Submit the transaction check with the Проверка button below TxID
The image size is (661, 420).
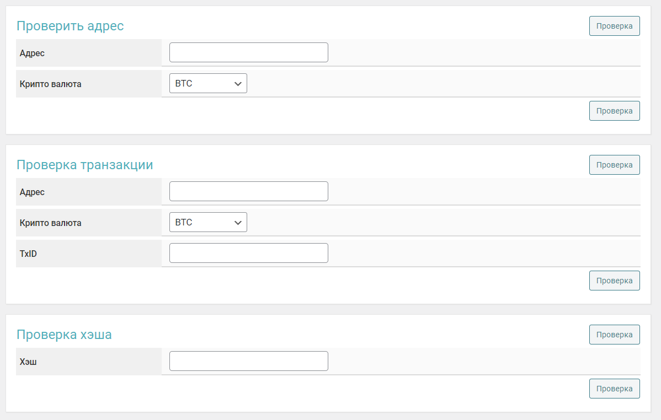pyautogui.click(x=614, y=281)
